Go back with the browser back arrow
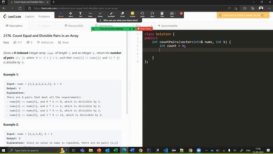The image size is (273, 154). pyautogui.click(x=4, y=8)
